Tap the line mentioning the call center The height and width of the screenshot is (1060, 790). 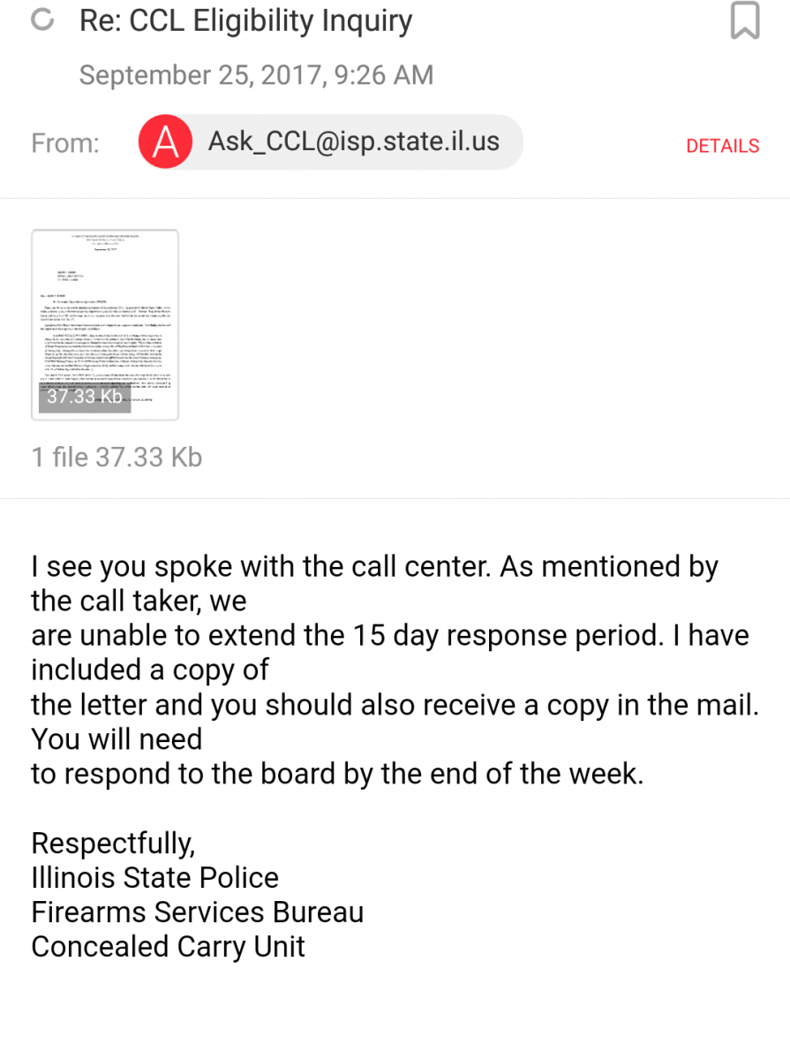click(x=375, y=566)
